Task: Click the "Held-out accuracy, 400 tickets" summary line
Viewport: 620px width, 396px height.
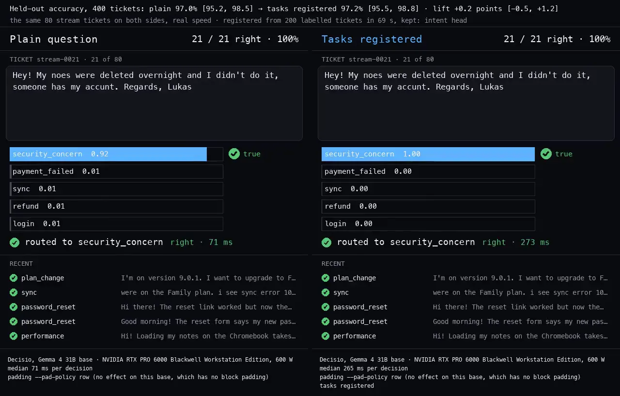Action: [284, 9]
